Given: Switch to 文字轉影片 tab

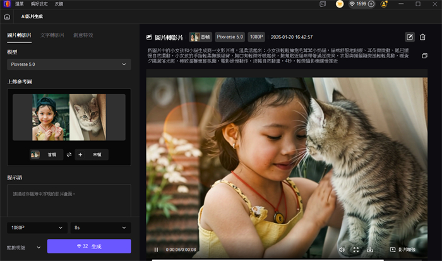Looking at the screenshot, I should coord(52,35).
